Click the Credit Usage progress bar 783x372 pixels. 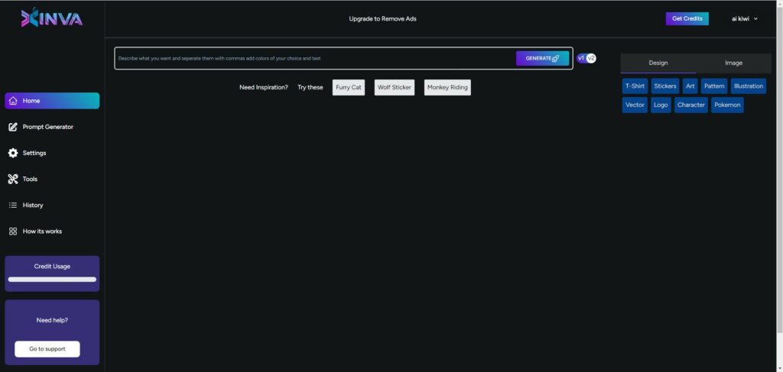click(52, 280)
